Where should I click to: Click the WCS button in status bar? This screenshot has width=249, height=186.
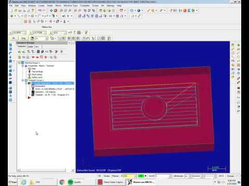[x=221, y=176]
